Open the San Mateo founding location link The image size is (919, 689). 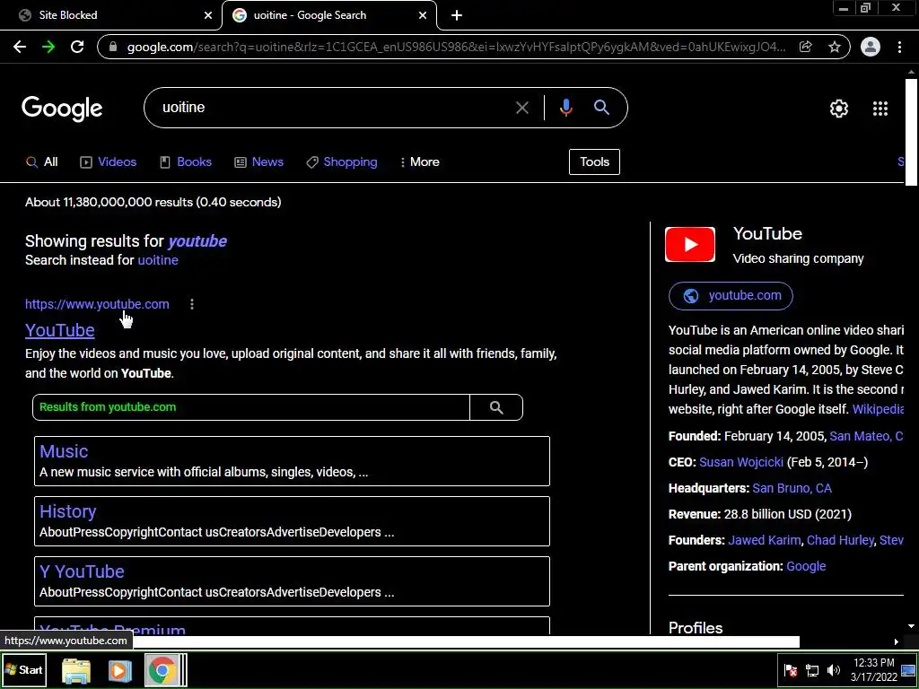866,437
